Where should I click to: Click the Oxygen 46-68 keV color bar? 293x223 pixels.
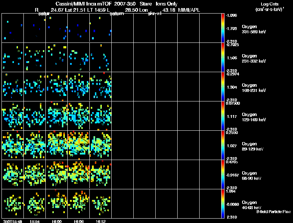tap(223, 204)
